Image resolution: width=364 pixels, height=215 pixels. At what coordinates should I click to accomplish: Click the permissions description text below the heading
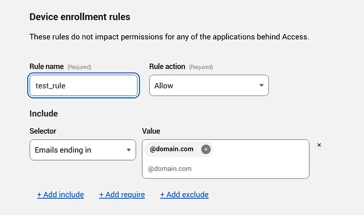point(169,37)
